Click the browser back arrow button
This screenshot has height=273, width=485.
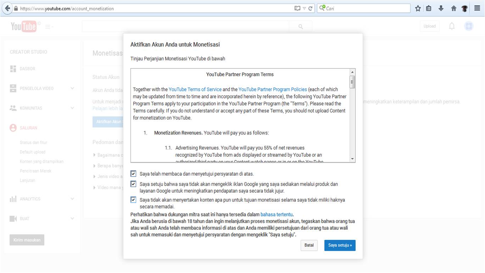pos(7,8)
